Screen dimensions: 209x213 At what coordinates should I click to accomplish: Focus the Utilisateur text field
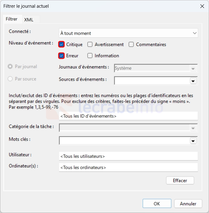pyautogui.click(x=128, y=156)
